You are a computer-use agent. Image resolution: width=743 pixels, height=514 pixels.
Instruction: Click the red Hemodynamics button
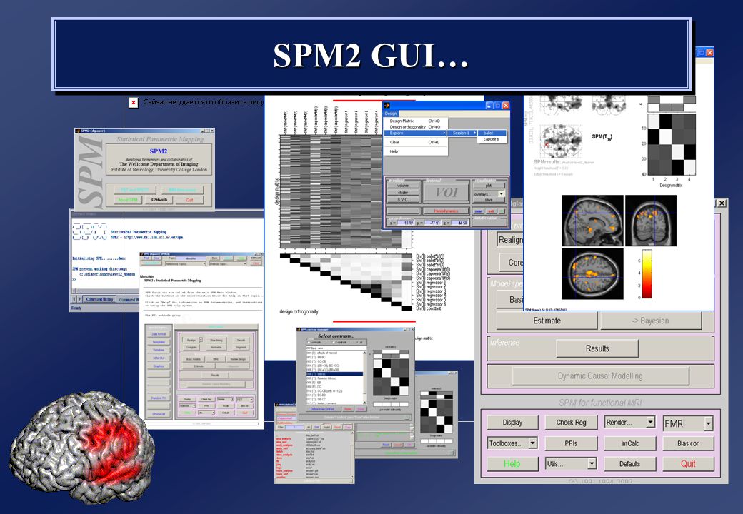[447, 211]
